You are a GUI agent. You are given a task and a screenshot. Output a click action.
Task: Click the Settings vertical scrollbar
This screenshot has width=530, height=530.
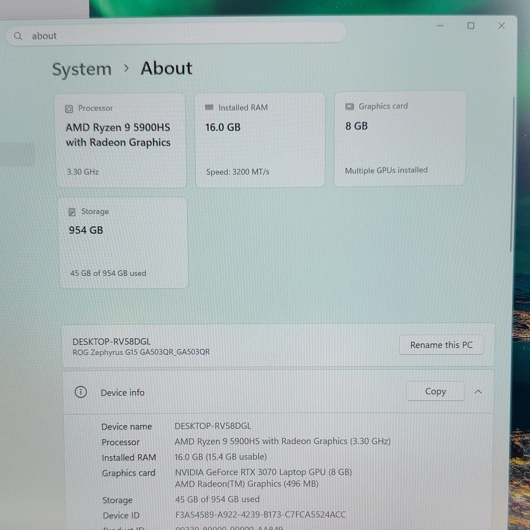pyautogui.click(x=512, y=174)
